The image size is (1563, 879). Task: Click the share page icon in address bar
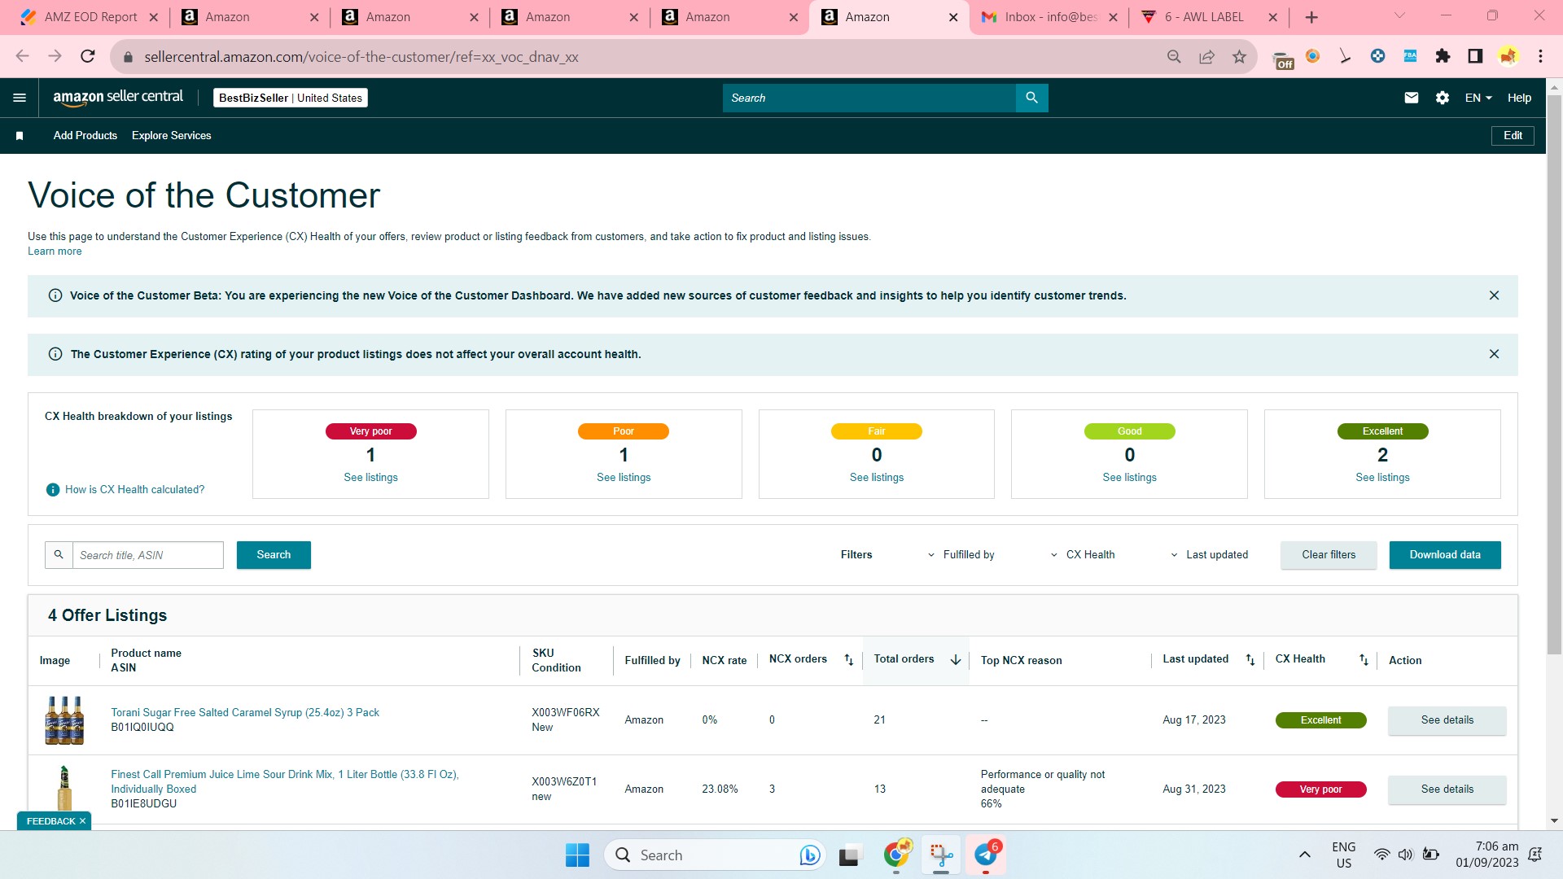pos(1206,56)
